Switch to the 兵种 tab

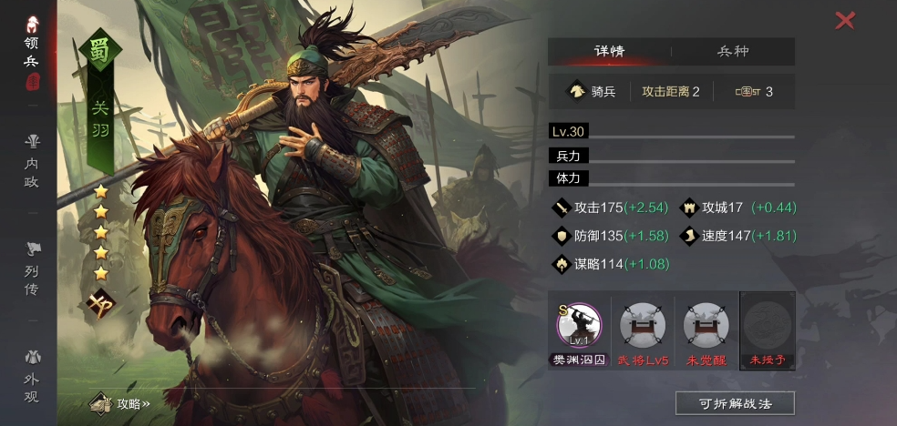pos(733,51)
